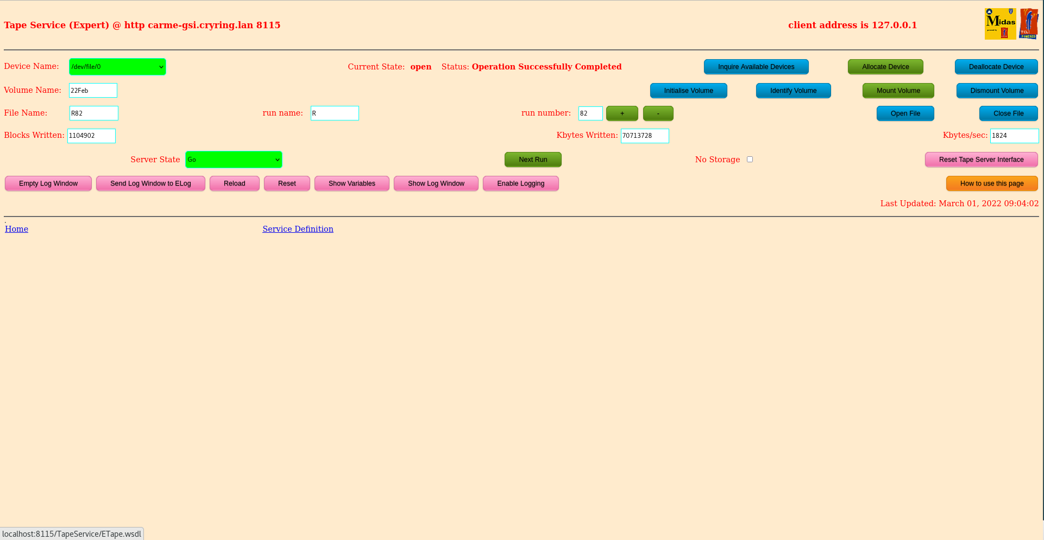The height and width of the screenshot is (540, 1044).
Task: Click Send Log Window to ELog
Action: pos(150,183)
